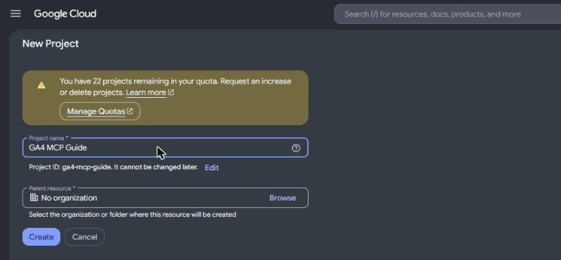The image size is (561, 260).
Task: Click the Google Cloud logo
Action: 65,14
